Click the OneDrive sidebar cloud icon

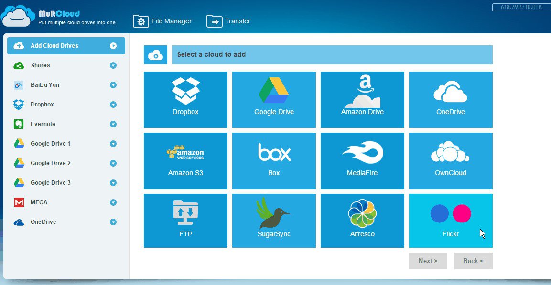tap(19, 222)
